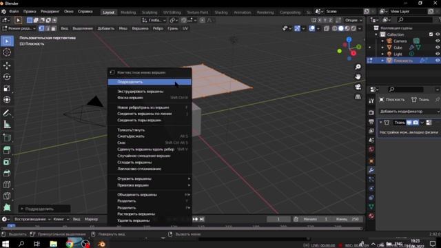The height and width of the screenshot is (248, 441).
Task: Toggle X-ray display in viewport header
Action: pyautogui.click(x=326, y=28)
